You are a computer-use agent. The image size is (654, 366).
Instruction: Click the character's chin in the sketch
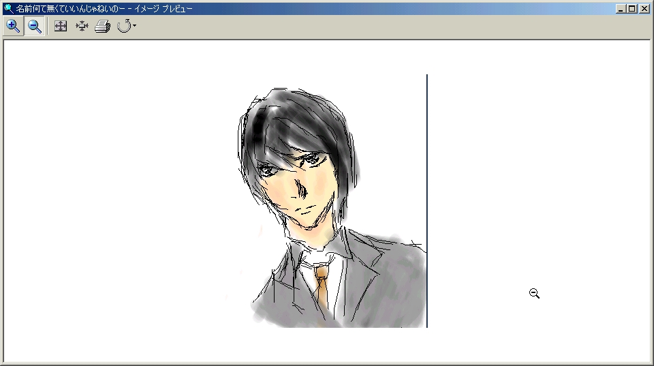[310, 224]
